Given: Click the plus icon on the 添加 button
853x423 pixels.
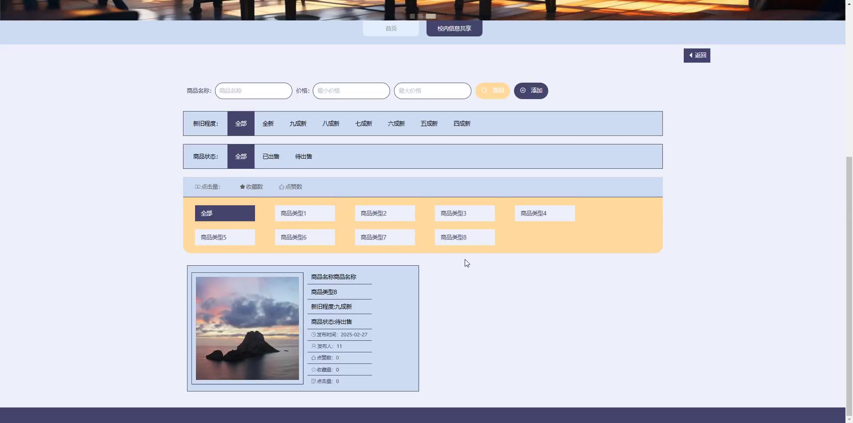Looking at the screenshot, I should tap(522, 90).
